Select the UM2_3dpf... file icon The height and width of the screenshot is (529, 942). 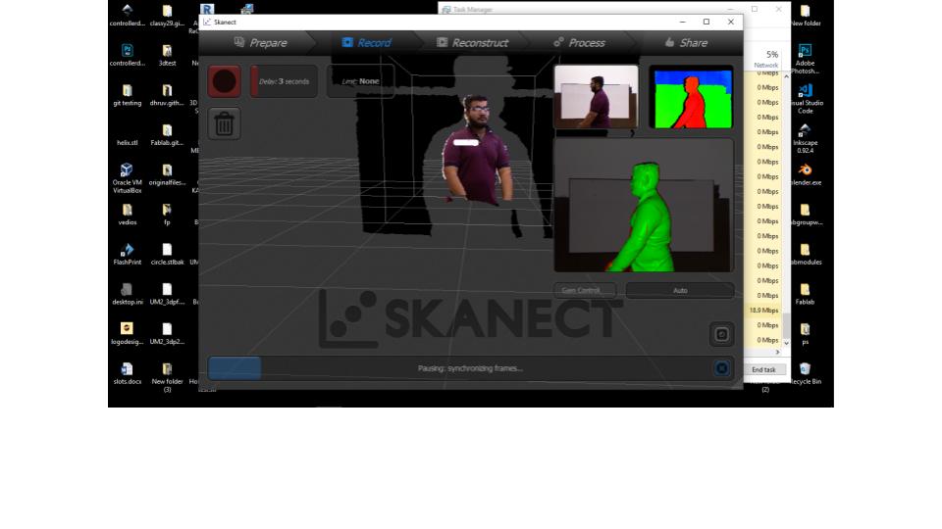pyautogui.click(x=167, y=294)
